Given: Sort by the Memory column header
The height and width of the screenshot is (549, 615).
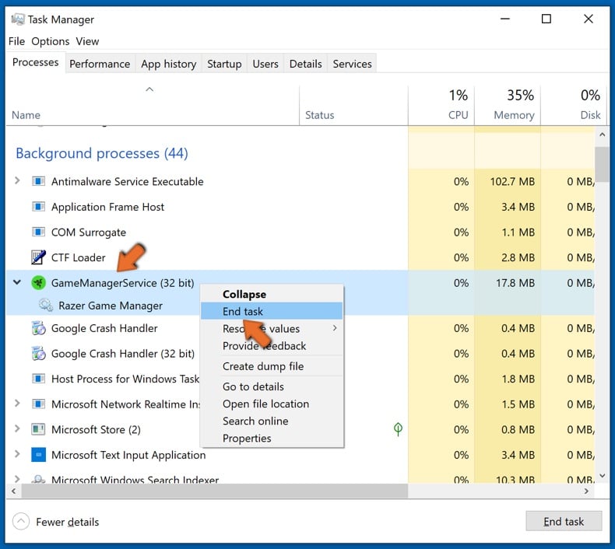Looking at the screenshot, I should (x=507, y=105).
